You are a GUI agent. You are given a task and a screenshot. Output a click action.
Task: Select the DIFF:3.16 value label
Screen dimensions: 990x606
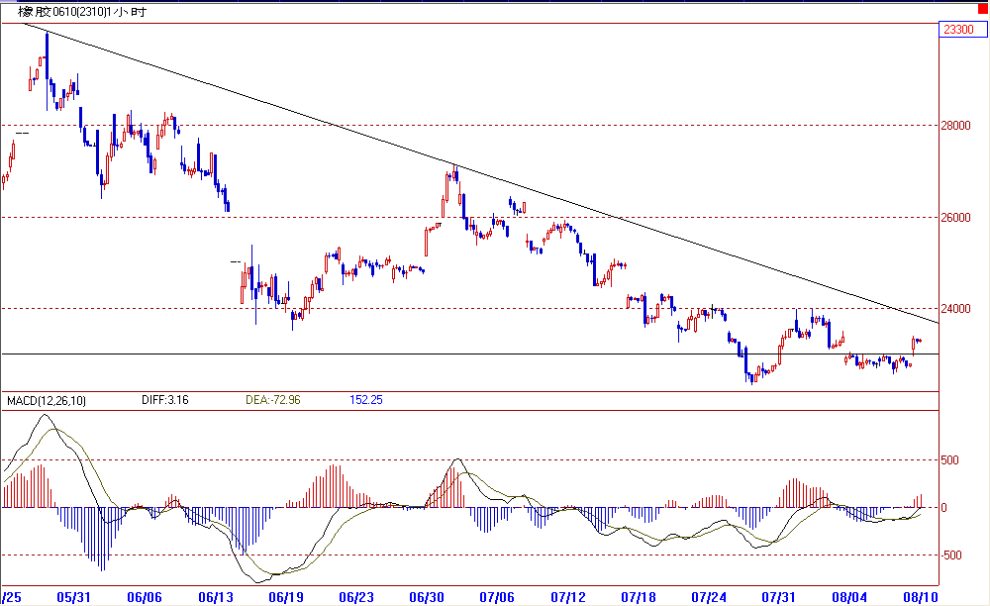tap(164, 401)
